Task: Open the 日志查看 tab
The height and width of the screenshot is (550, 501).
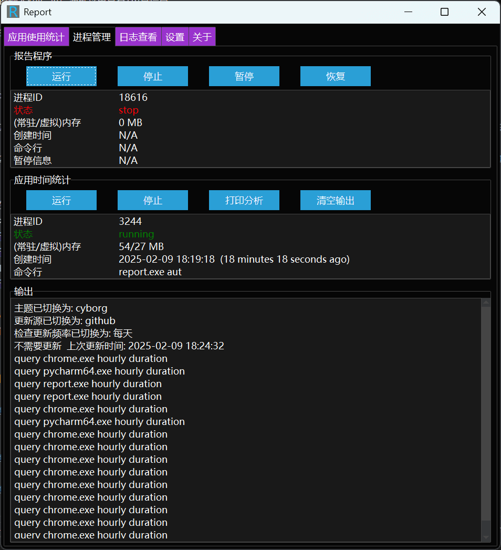Action: pyautogui.click(x=138, y=37)
